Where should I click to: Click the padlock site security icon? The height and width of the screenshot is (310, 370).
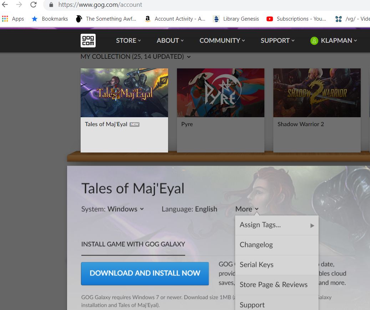[51, 5]
